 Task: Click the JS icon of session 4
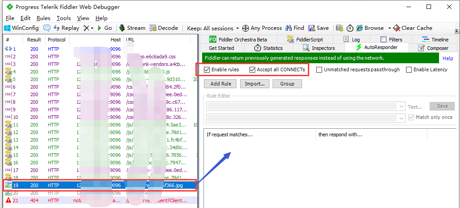coord(8,71)
